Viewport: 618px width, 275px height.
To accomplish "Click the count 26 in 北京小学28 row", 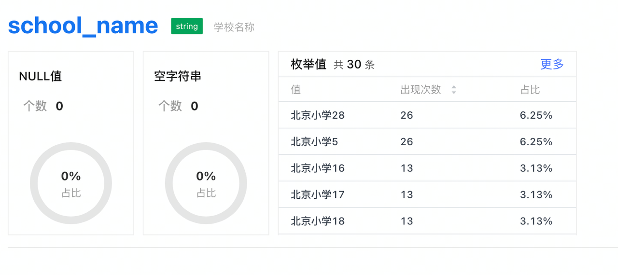I will pyautogui.click(x=407, y=115).
